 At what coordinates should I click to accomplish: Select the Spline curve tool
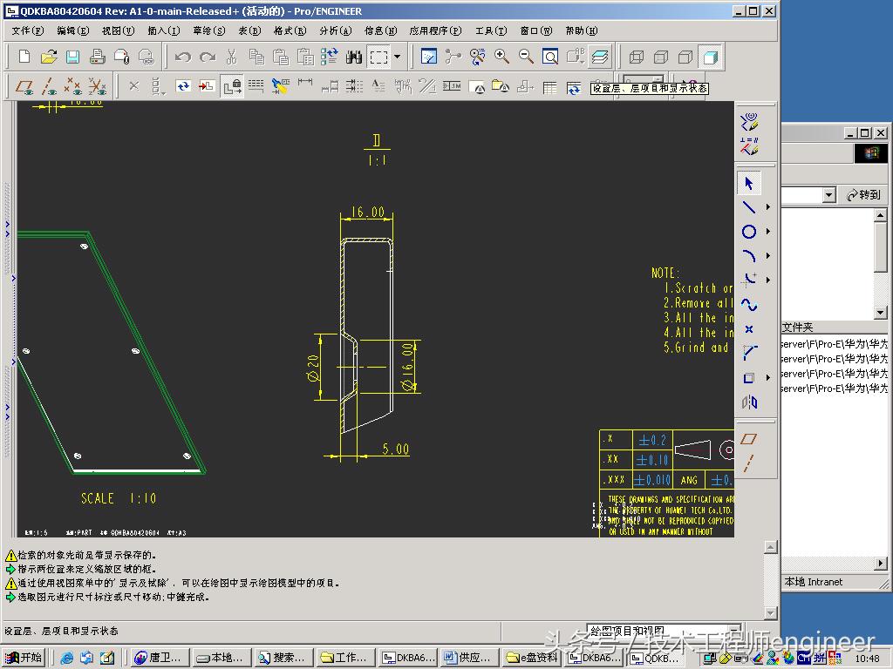click(748, 305)
